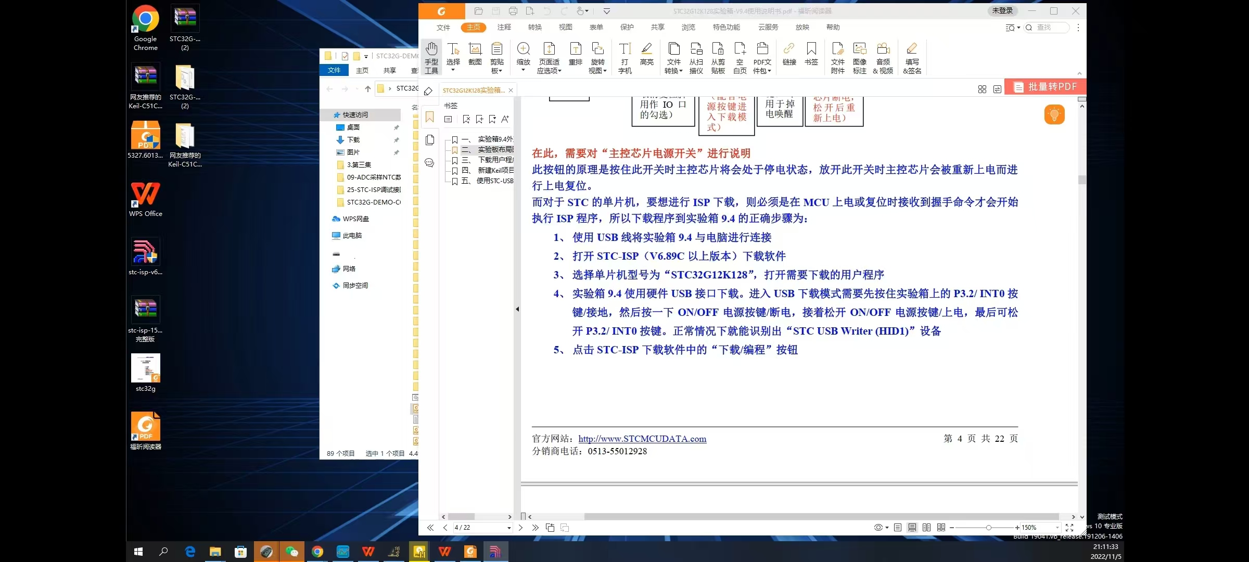Click the 查找 search field

(x=1047, y=28)
